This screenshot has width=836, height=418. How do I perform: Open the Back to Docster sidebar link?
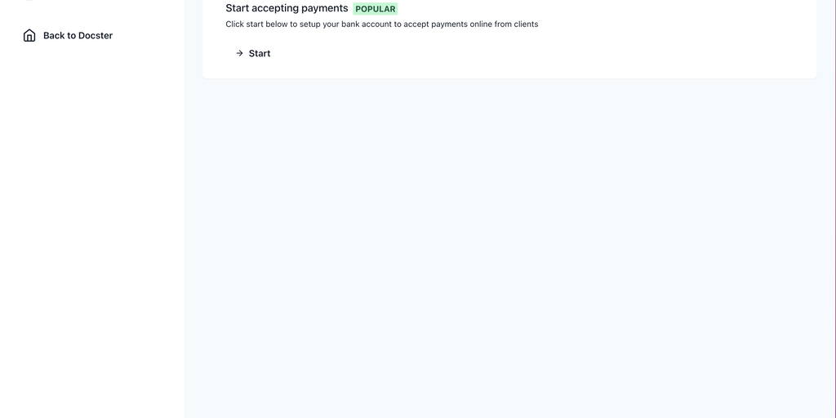click(68, 35)
